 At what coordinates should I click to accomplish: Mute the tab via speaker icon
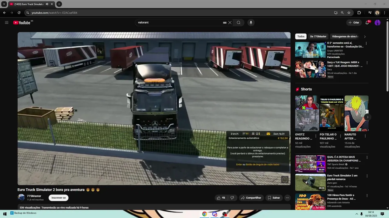pos(47,4)
